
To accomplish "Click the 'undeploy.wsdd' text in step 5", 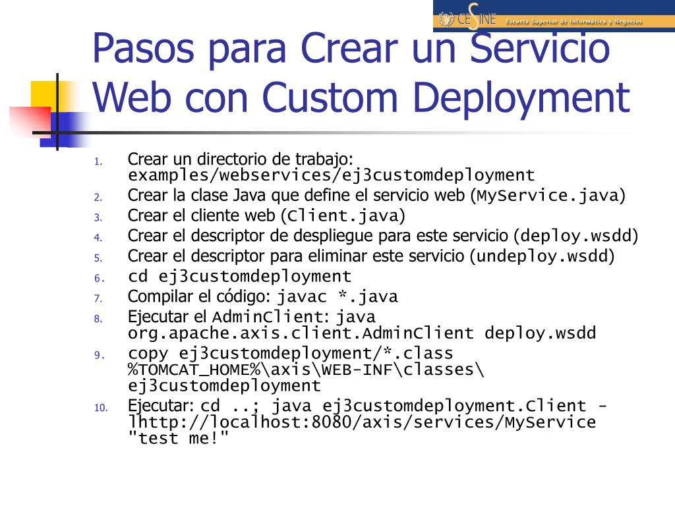I will (541, 256).
